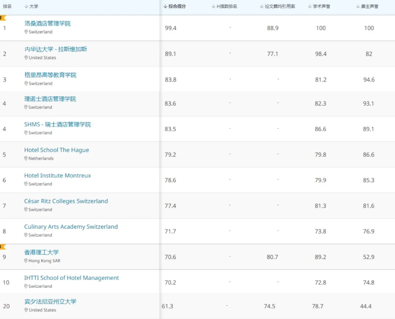The width and height of the screenshot is (395, 319).
Task: Click location pin icon under 理诺士酒店管理学院
Action: [x=26, y=107]
